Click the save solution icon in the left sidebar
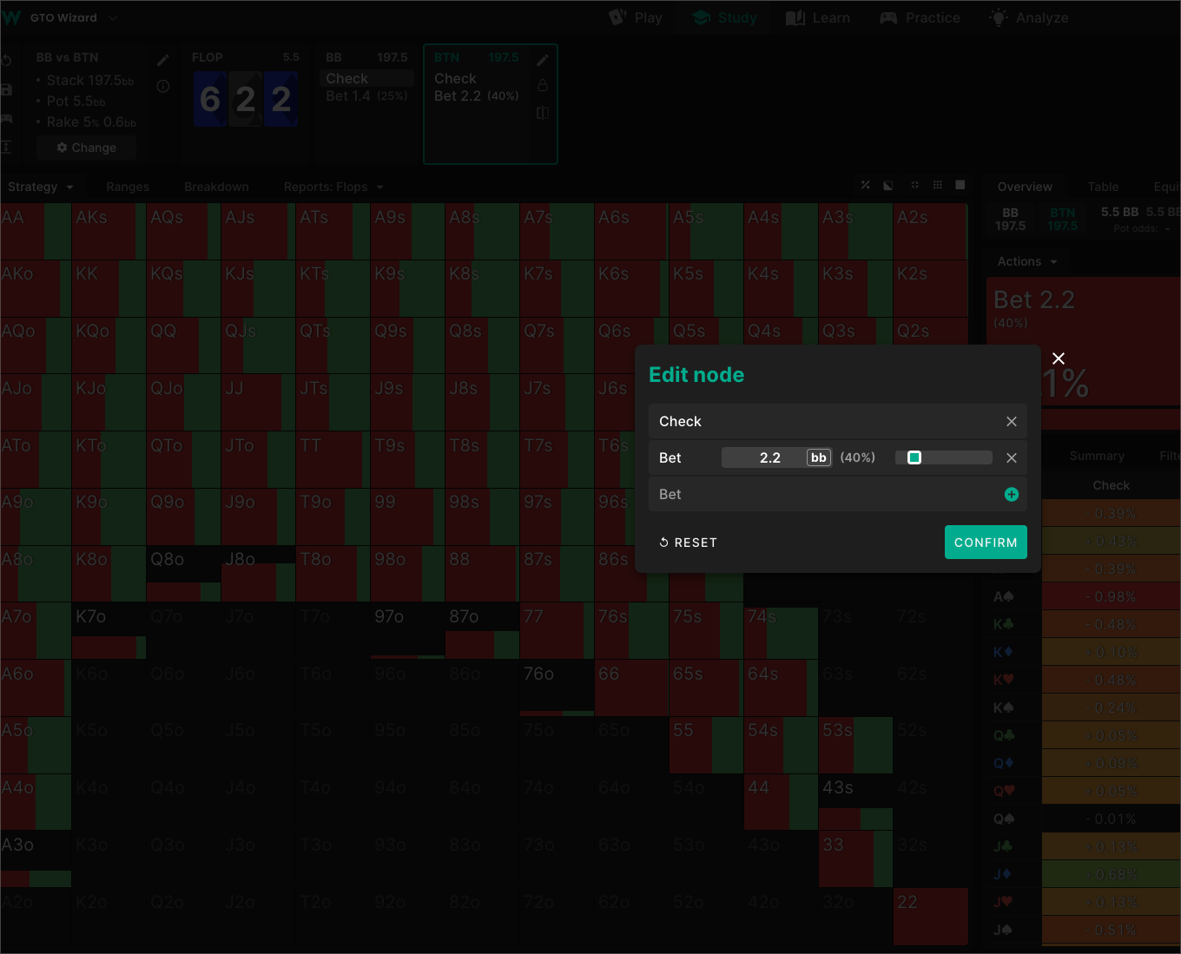 pos(7,89)
